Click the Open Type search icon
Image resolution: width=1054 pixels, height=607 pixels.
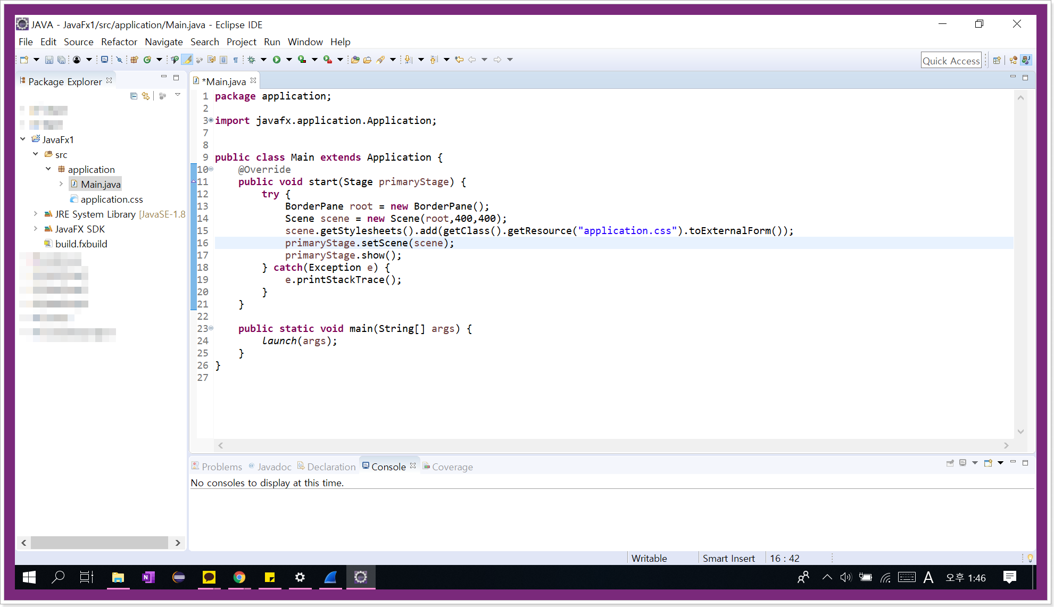[174, 60]
